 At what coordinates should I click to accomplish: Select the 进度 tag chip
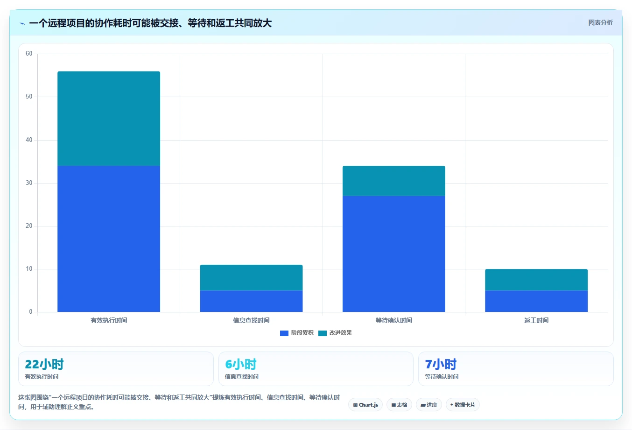coord(428,405)
